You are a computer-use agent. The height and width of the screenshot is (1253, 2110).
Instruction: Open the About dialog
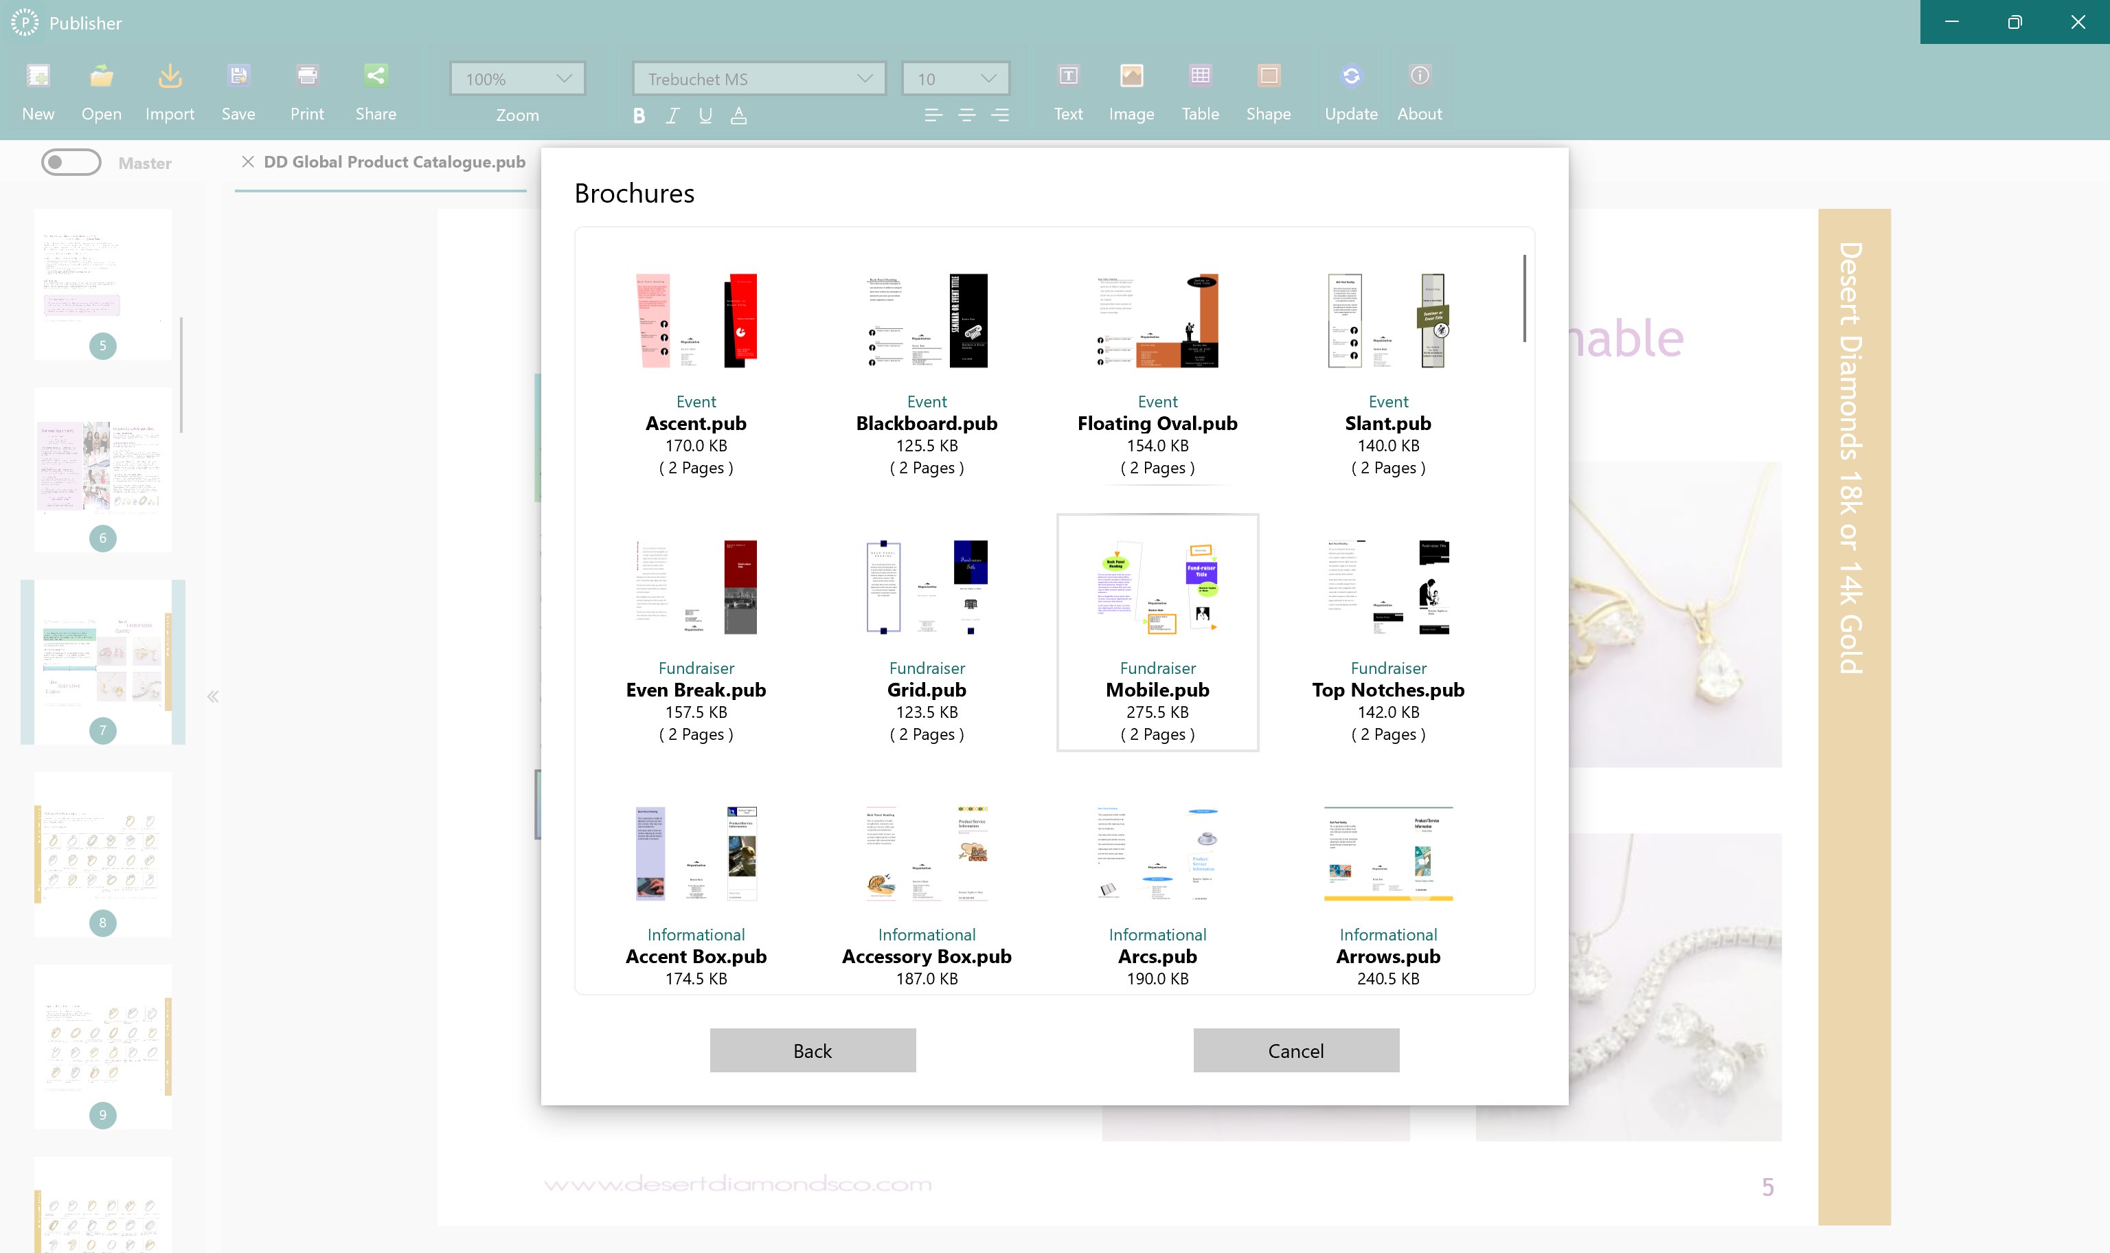coord(1419,89)
